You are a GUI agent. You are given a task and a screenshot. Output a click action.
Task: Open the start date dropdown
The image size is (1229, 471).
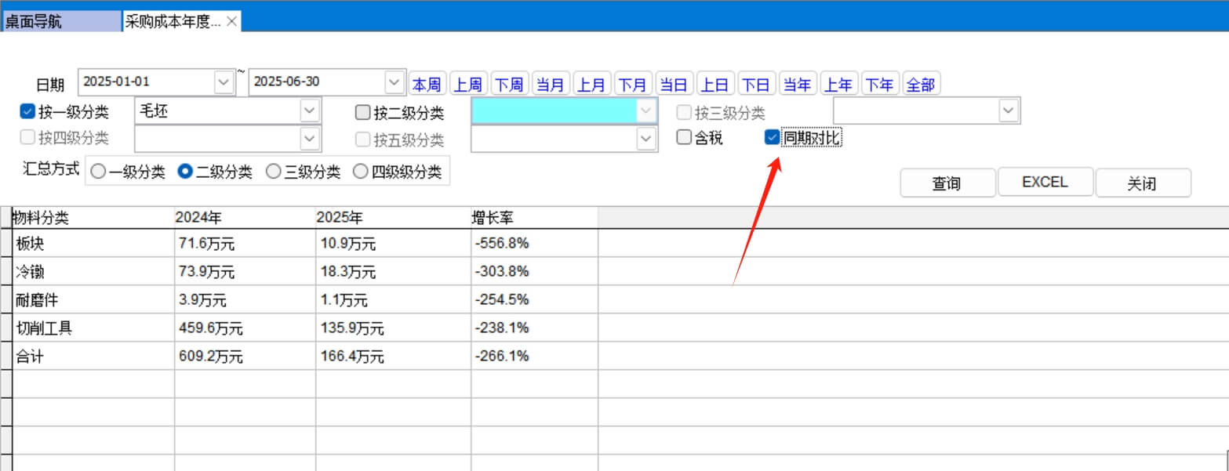(224, 82)
